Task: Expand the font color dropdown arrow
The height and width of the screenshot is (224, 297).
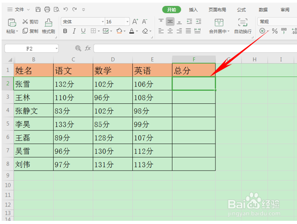Action: point(137,31)
